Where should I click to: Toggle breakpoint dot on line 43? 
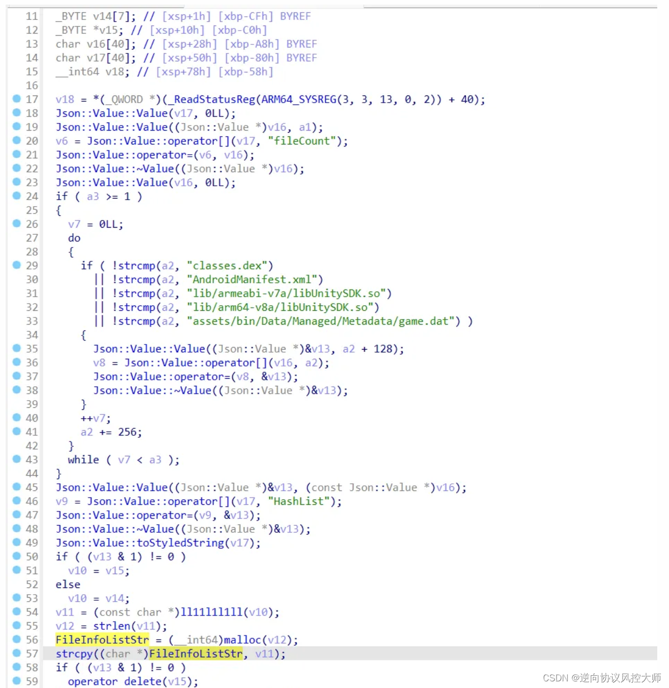pyautogui.click(x=16, y=459)
